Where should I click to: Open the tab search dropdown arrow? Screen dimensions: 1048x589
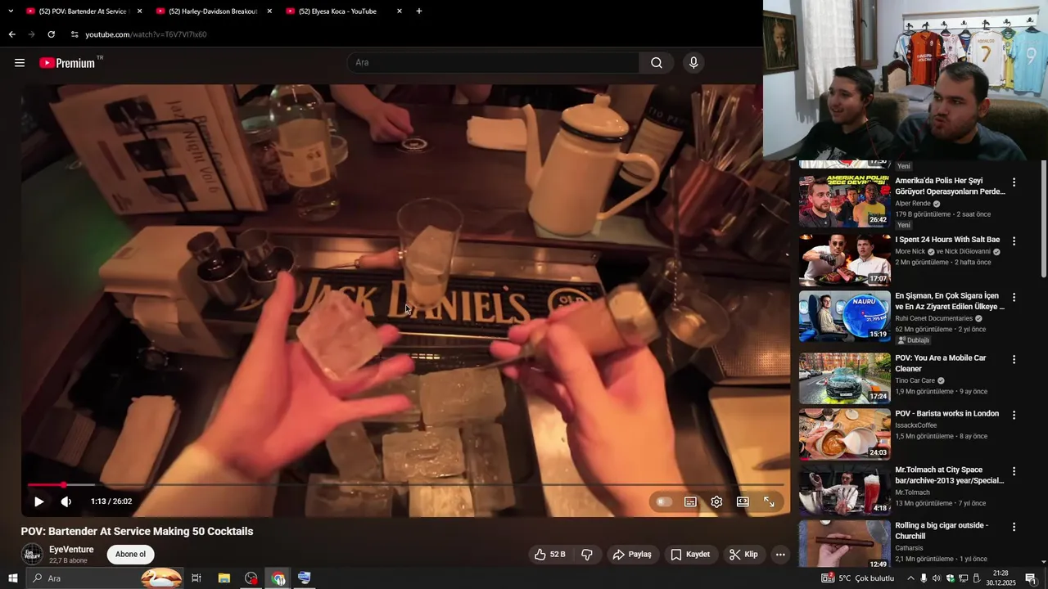click(11, 11)
